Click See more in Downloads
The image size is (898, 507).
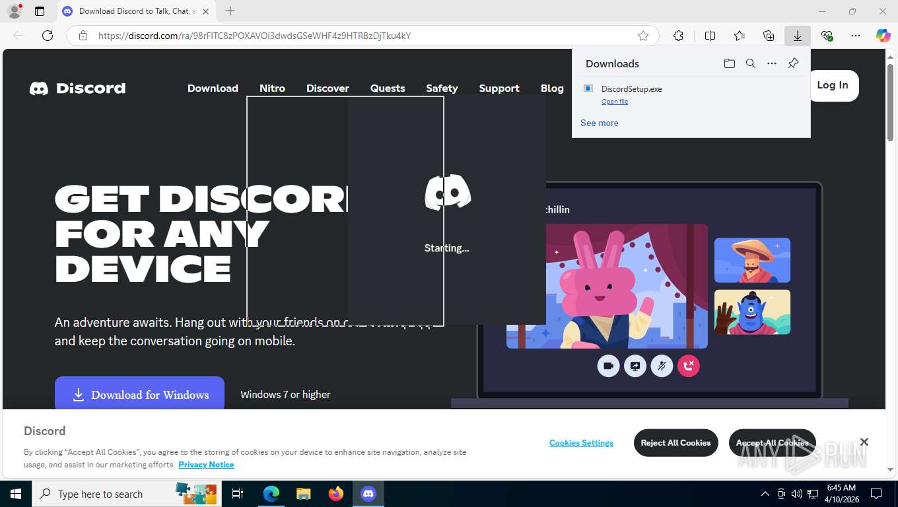pos(600,123)
